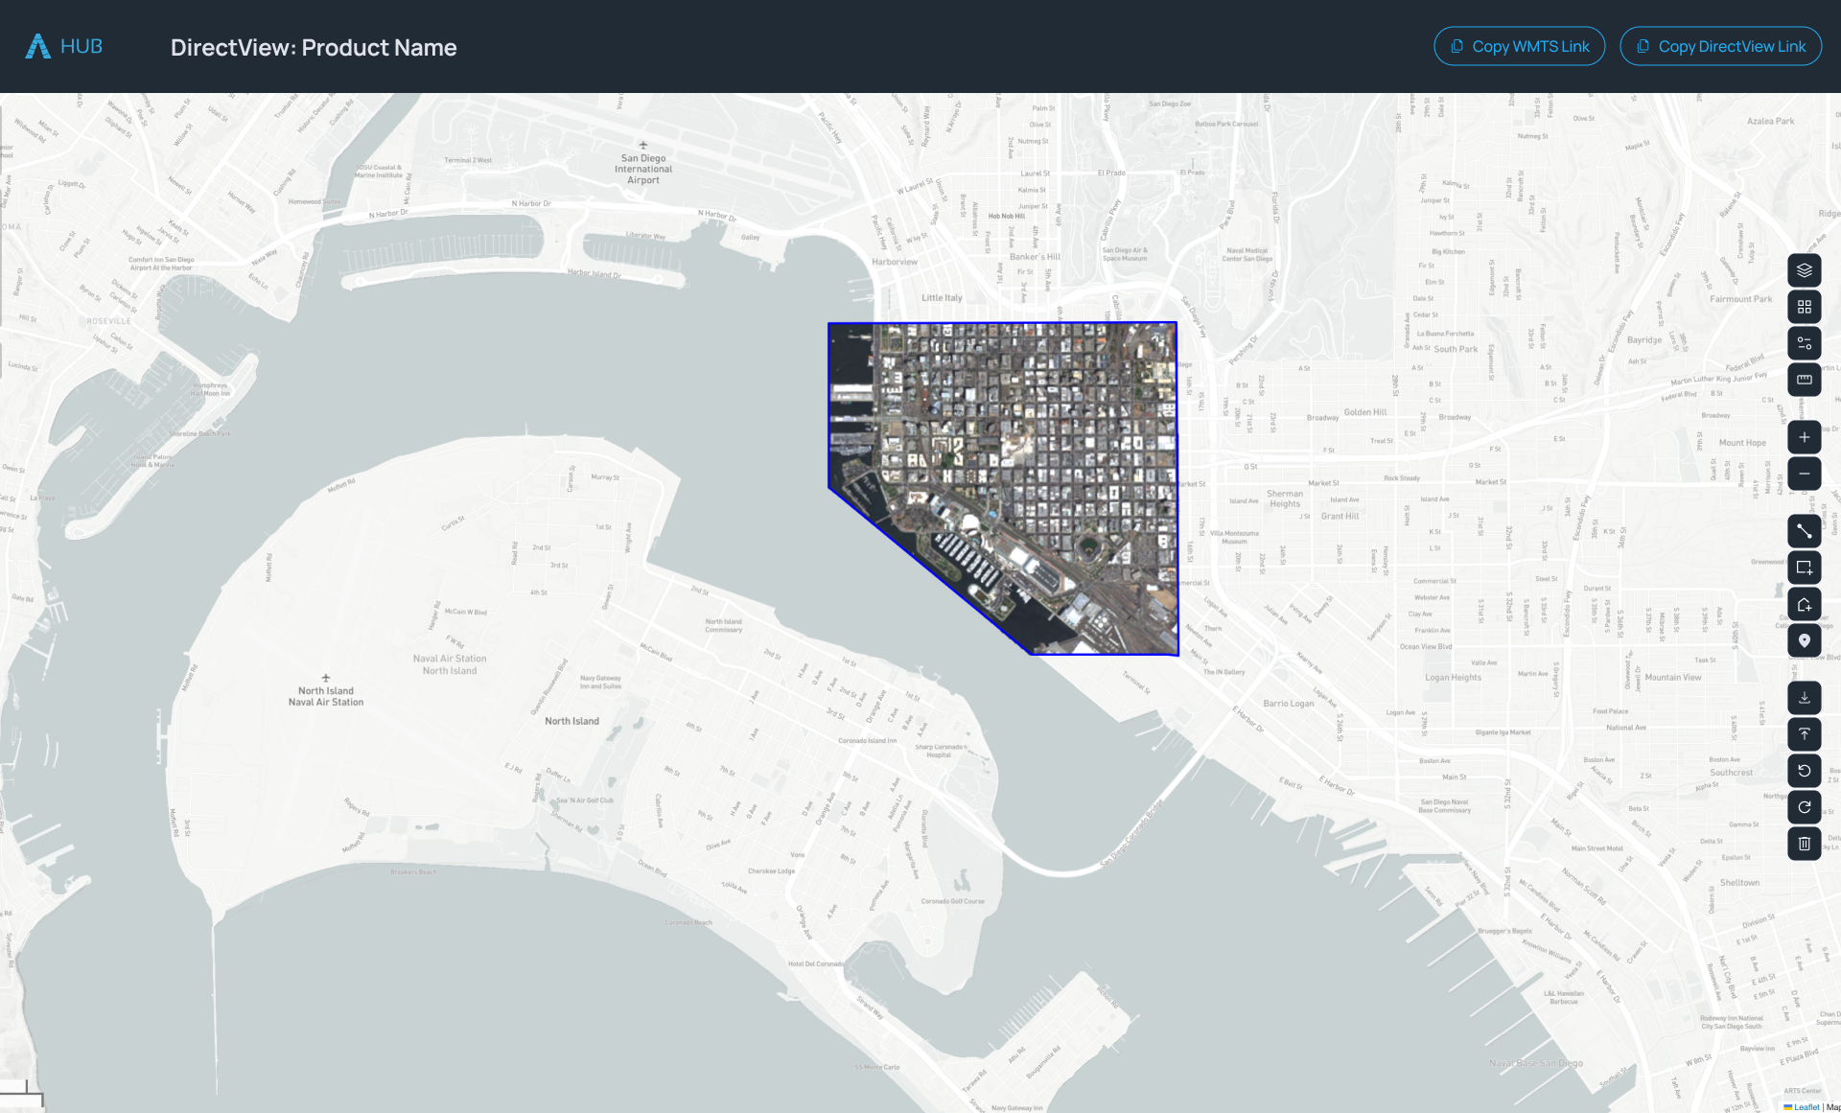Open the Leaflet attribution link
This screenshot has height=1113, width=1841.
click(1806, 1107)
